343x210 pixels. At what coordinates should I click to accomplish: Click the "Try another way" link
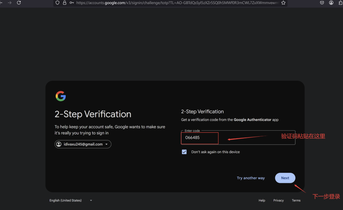pyautogui.click(x=251, y=178)
